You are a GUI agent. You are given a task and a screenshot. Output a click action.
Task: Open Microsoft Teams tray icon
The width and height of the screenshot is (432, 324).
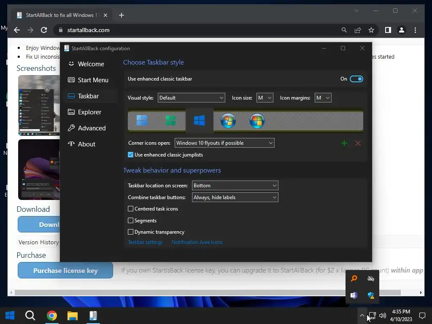coord(354,295)
